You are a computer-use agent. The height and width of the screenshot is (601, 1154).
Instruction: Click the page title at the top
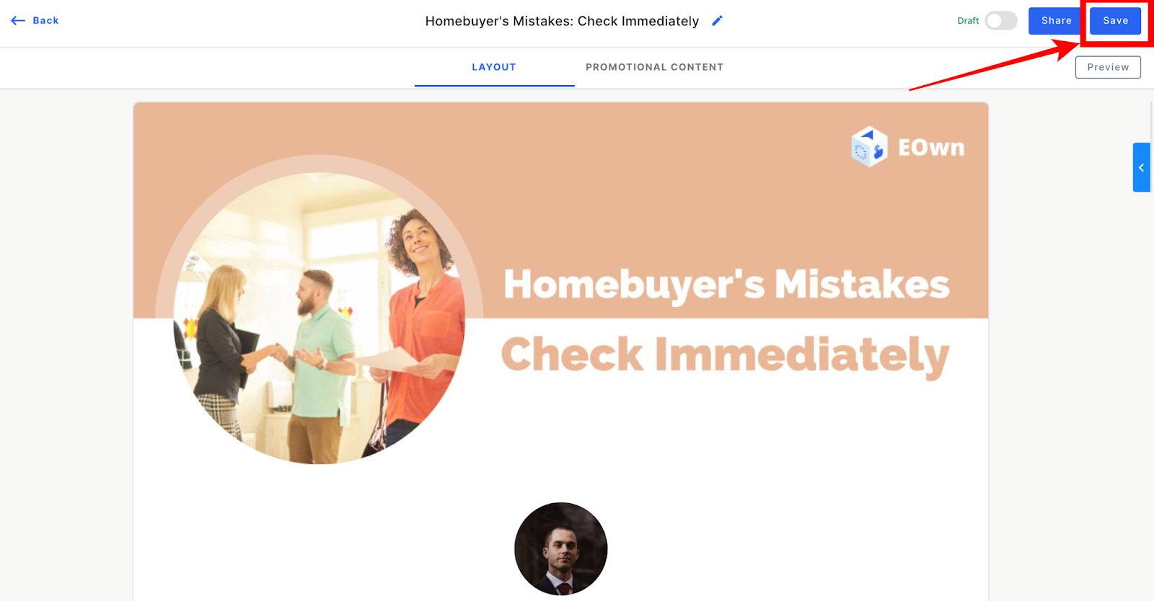pyautogui.click(x=562, y=21)
